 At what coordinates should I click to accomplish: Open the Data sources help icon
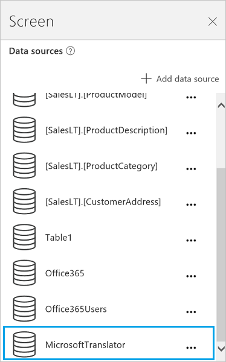(x=70, y=51)
